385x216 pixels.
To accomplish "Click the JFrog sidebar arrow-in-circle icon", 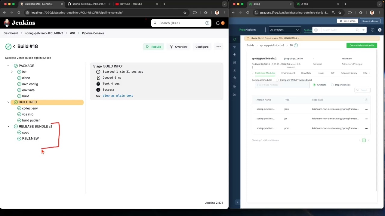I will 235,55.
